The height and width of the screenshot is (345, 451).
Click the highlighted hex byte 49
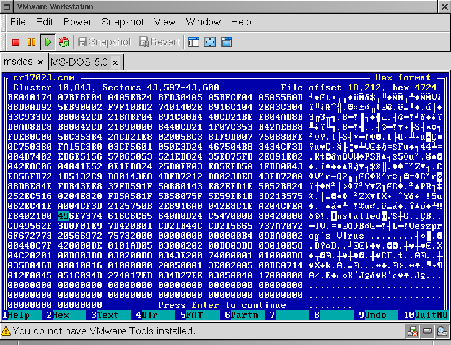(x=64, y=216)
